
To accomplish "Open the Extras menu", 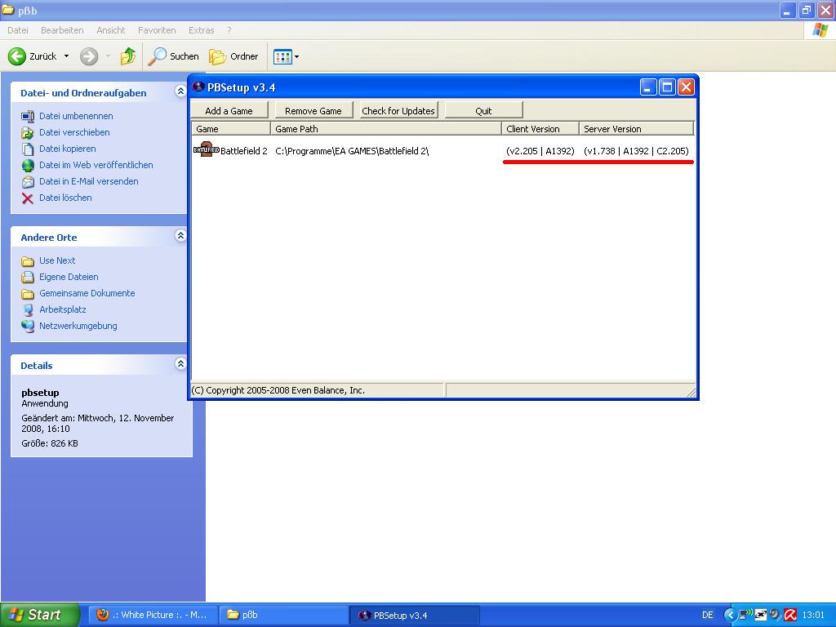I will coord(201,30).
